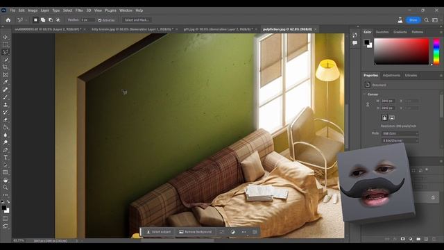The width and height of the screenshot is (444, 250).
Task: Select the Rectangular Marquee tool
Action: click(6, 44)
